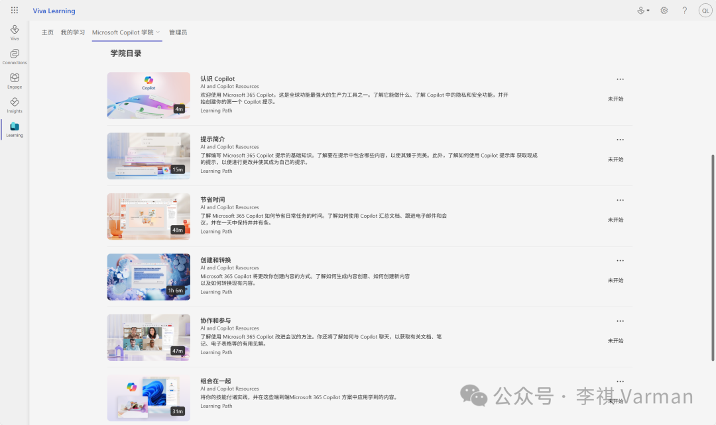Click the 未开始 status for 创建和转换
The image size is (716, 425).
pyautogui.click(x=615, y=281)
